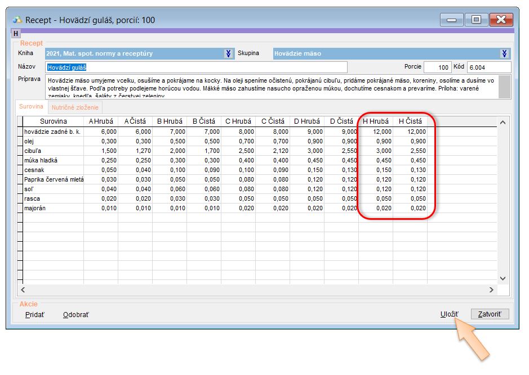Click Odobrať to remove an ingredient
Screen dimensions: 529x375
click(x=76, y=315)
